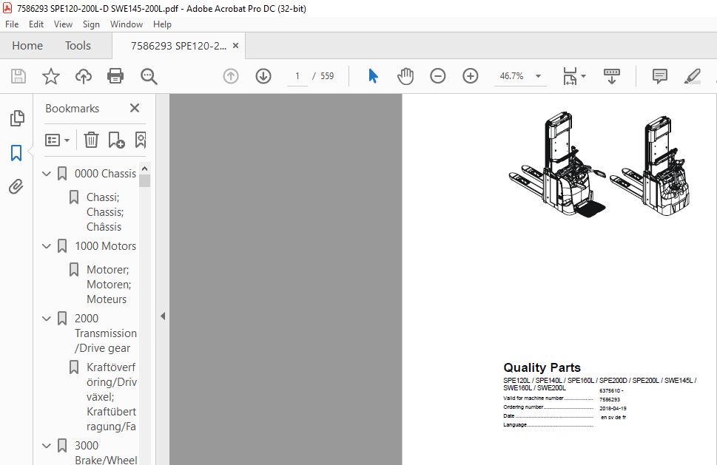Select the Kraftöverföring bookmark entry
Image resolution: width=717 pixels, height=465 pixels.
[112, 397]
